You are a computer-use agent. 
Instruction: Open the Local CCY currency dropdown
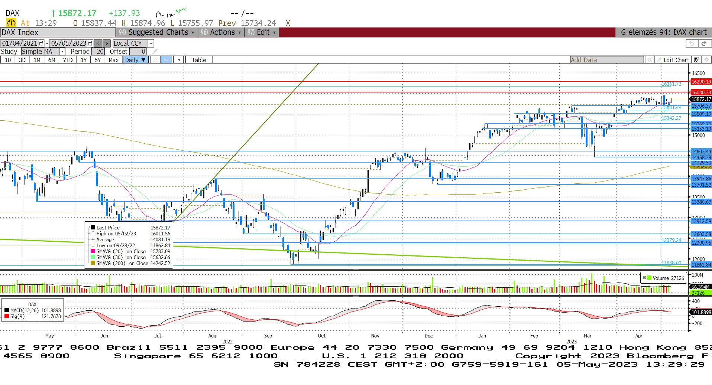(x=151, y=43)
